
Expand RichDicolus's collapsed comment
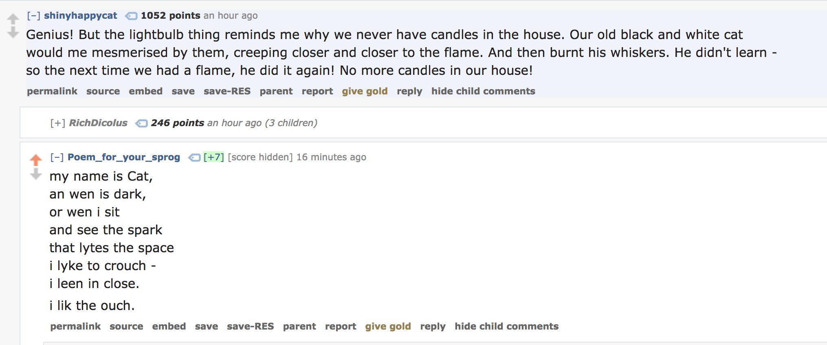[57, 123]
